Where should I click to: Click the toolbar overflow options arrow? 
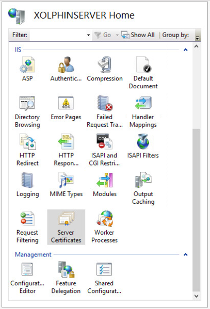(x=198, y=38)
